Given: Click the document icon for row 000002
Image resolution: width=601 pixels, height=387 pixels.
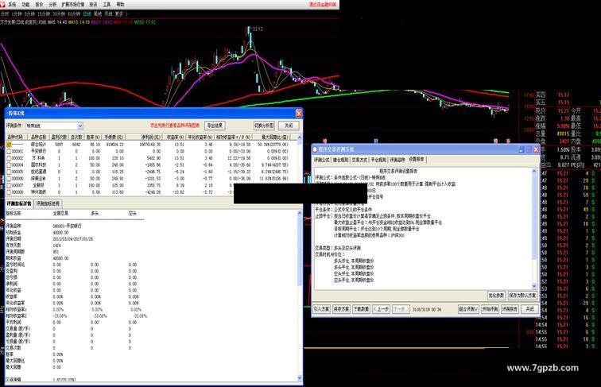Looking at the screenshot, I should (x=9, y=158).
